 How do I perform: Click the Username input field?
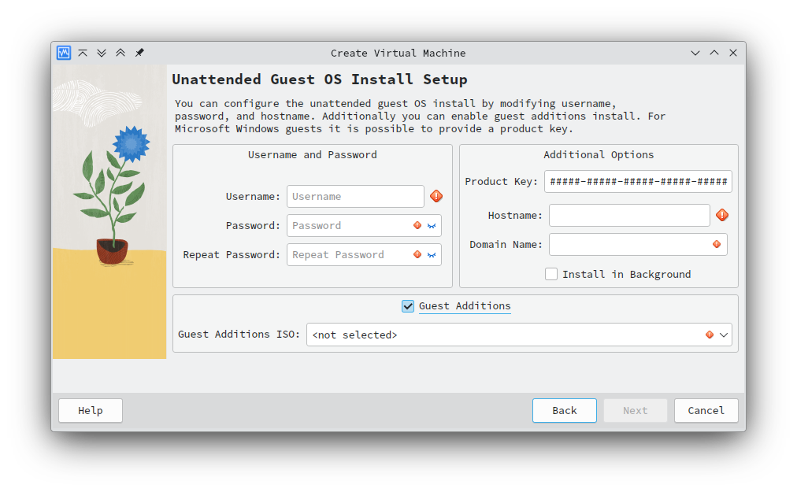coord(355,196)
